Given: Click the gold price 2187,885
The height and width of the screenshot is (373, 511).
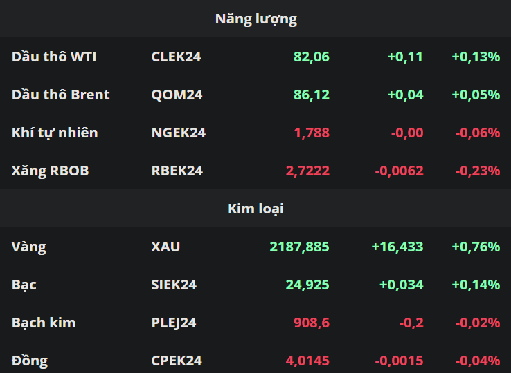Looking at the screenshot, I should click(298, 247).
